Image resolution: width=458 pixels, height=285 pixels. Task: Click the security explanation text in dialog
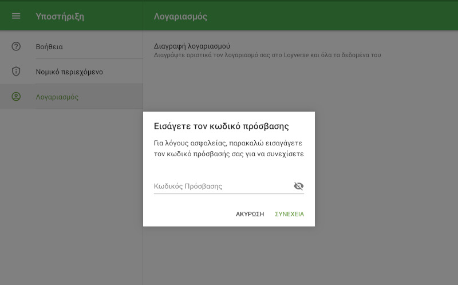[x=228, y=148]
